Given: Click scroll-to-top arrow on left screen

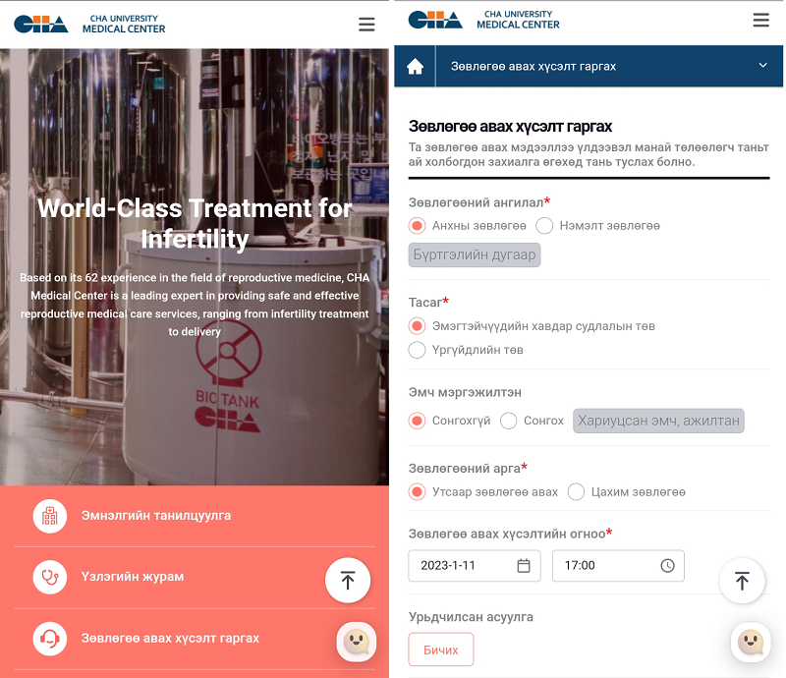Looking at the screenshot, I should click(348, 580).
